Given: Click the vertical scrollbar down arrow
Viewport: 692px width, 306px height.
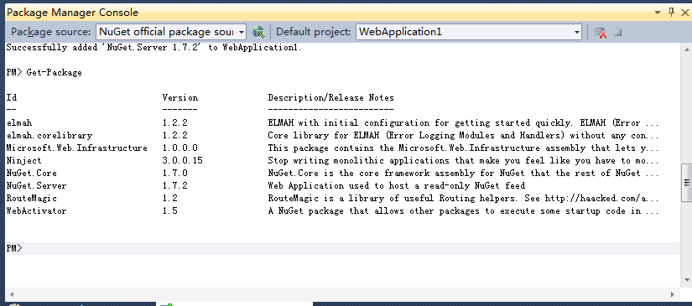Looking at the screenshot, I should pos(687,280).
